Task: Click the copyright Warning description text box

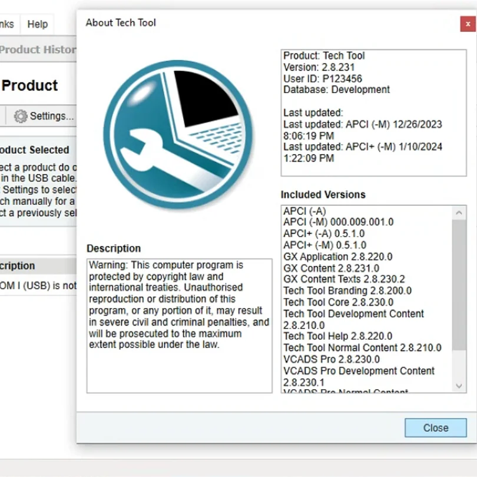Action: click(x=179, y=326)
